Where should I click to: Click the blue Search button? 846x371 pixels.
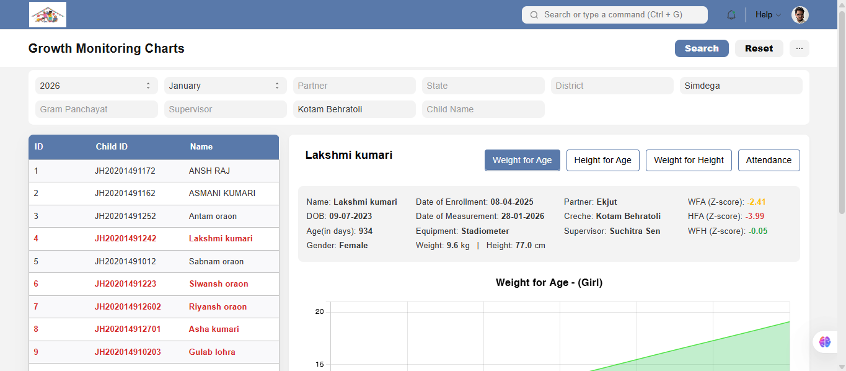[702, 48]
